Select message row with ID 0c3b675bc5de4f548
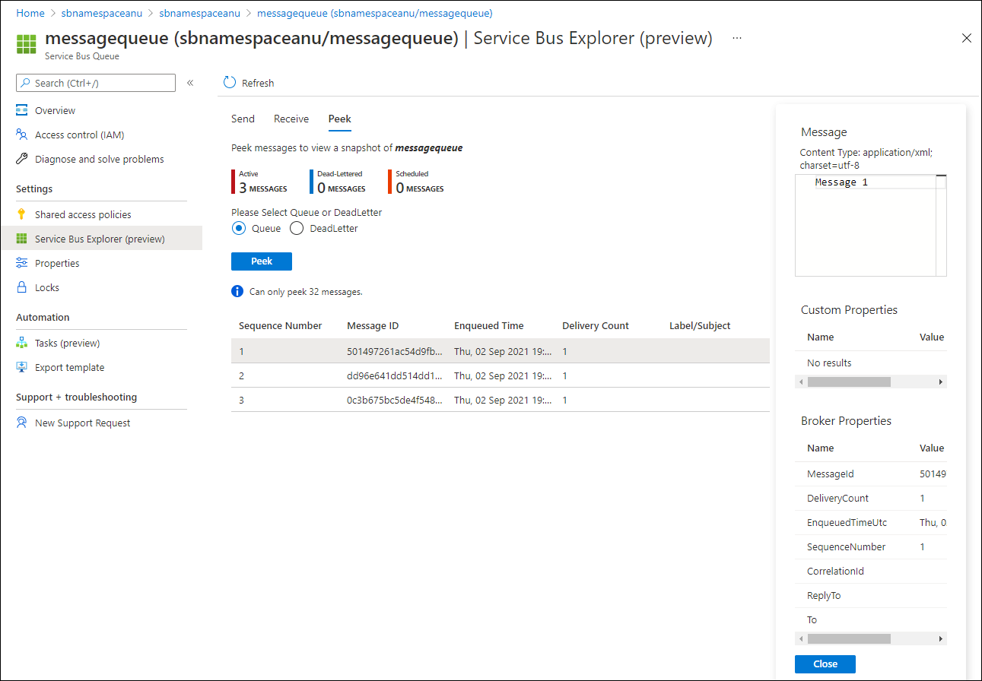This screenshot has width=982, height=681. [x=501, y=400]
